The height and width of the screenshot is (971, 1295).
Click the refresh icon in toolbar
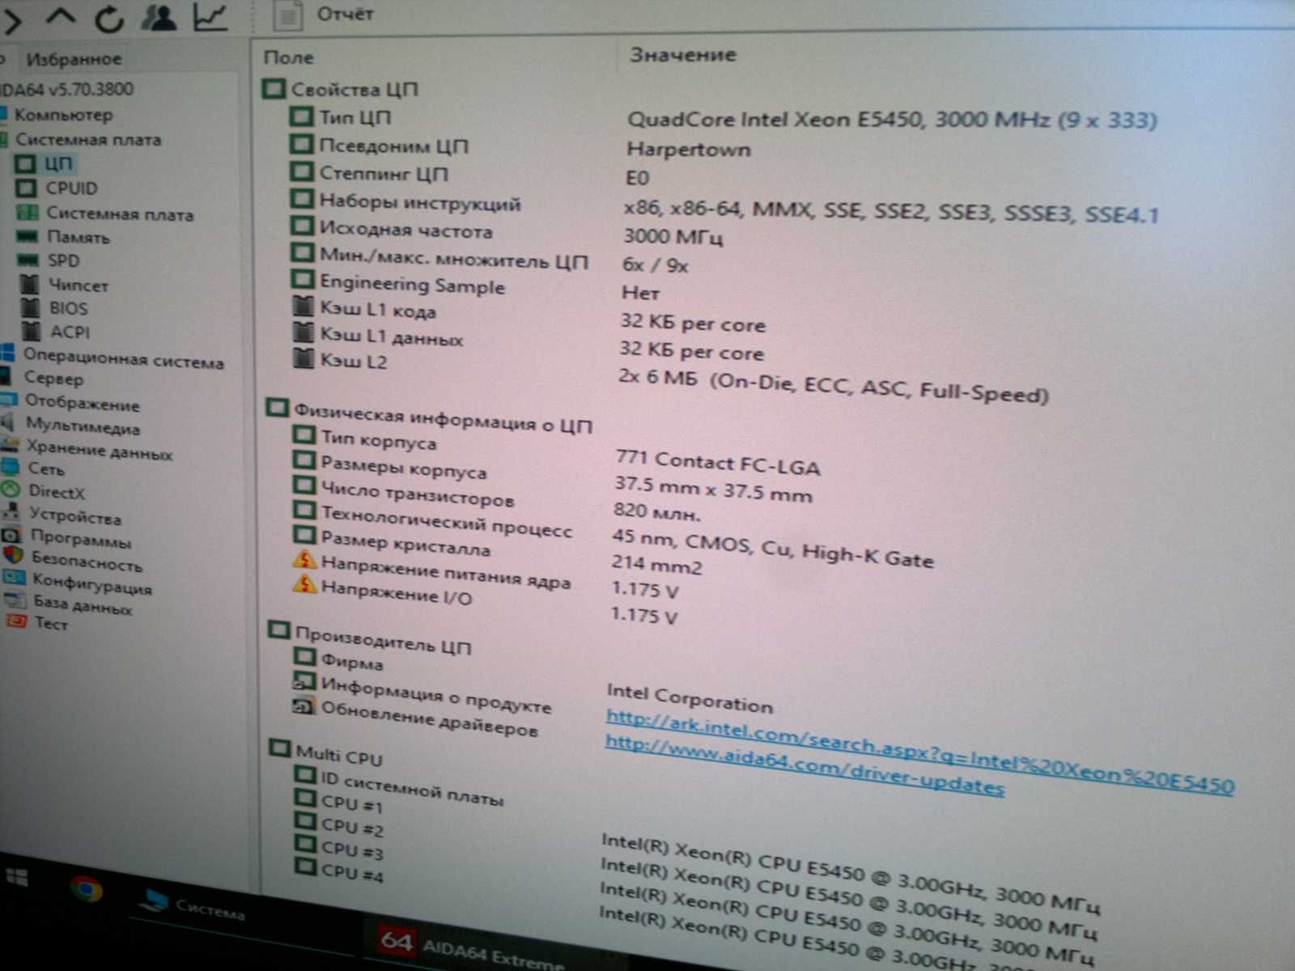click(x=110, y=18)
